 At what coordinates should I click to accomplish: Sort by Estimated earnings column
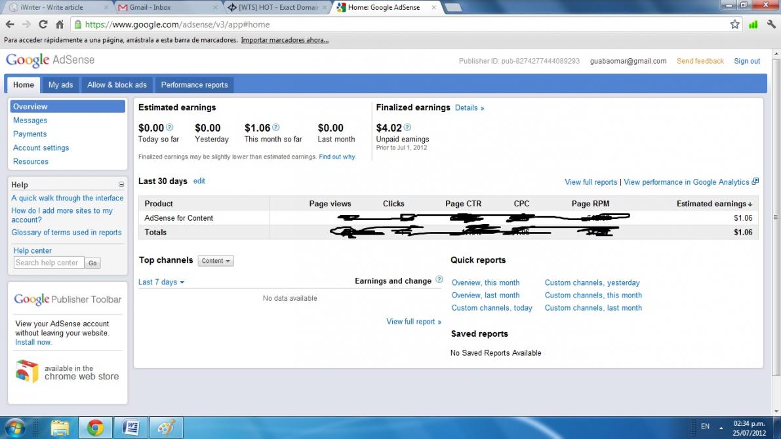point(714,204)
